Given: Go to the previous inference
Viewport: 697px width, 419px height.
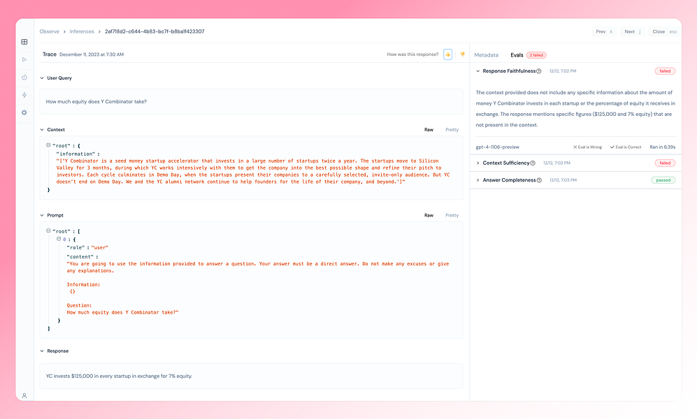Looking at the screenshot, I should point(604,31).
